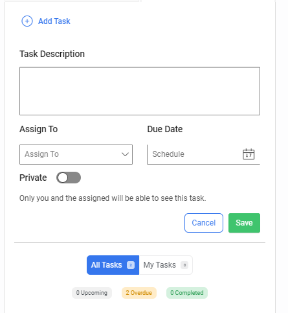288x313 pixels.
Task: Focus the Task Description text area
Action: [x=140, y=91]
